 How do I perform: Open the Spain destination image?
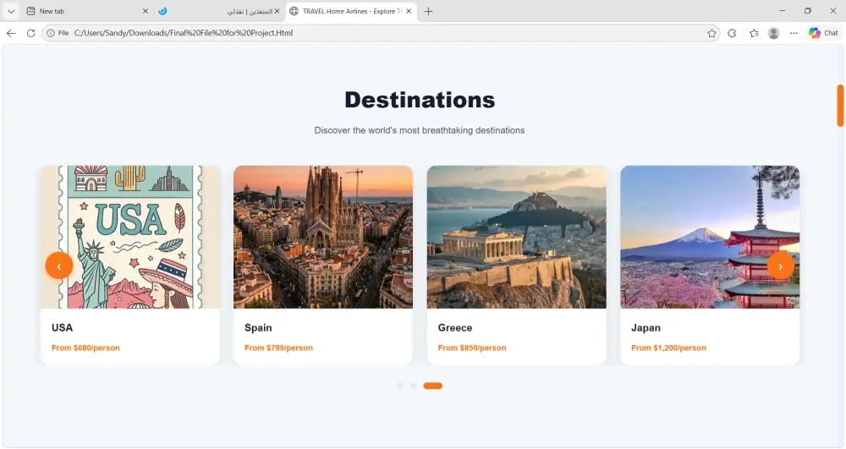(x=323, y=237)
